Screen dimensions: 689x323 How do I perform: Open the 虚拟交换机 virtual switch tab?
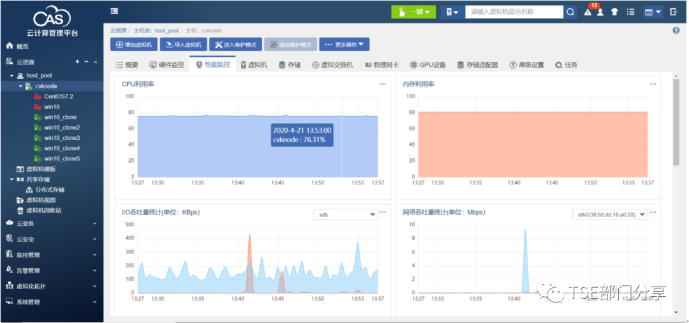point(332,65)
